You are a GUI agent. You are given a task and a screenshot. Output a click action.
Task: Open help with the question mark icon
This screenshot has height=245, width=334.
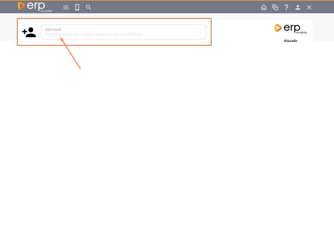pyautogui.click(x=286, y=7)
